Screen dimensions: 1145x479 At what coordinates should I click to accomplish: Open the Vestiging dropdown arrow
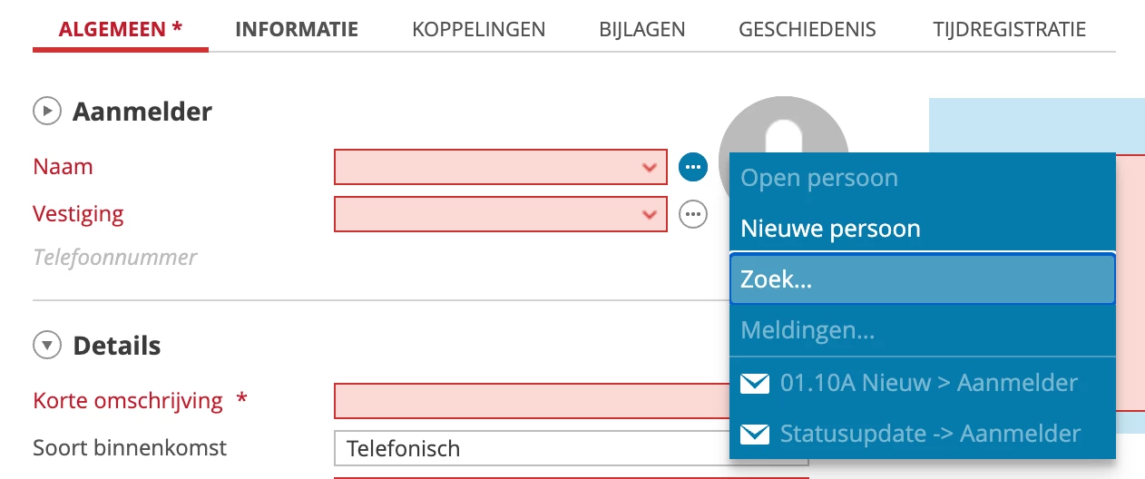[649, 215]
